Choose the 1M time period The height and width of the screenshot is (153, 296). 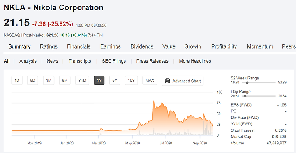click(x=49, y=81)
